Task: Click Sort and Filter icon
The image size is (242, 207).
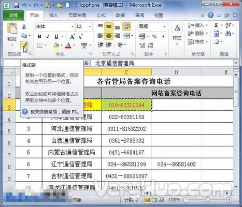Action: point(228,25)
